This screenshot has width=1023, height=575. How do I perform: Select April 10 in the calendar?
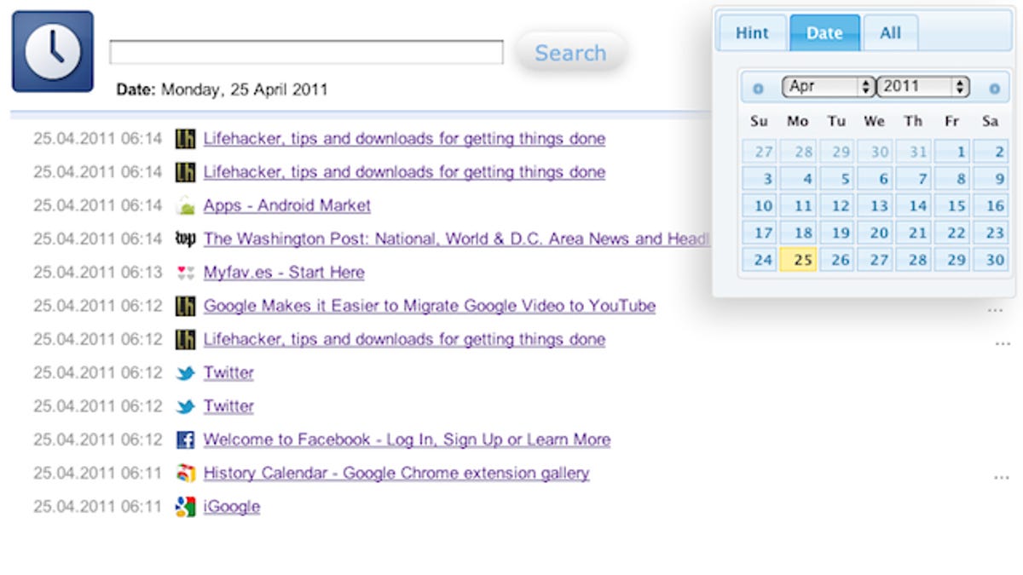pos(760,205)
